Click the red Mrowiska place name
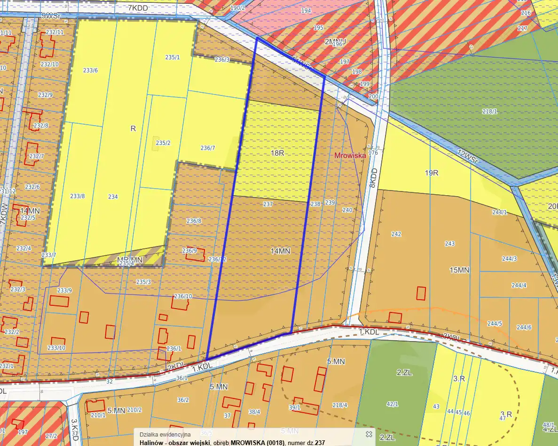Screen dimensions: 558x446 tap(350, 155)
